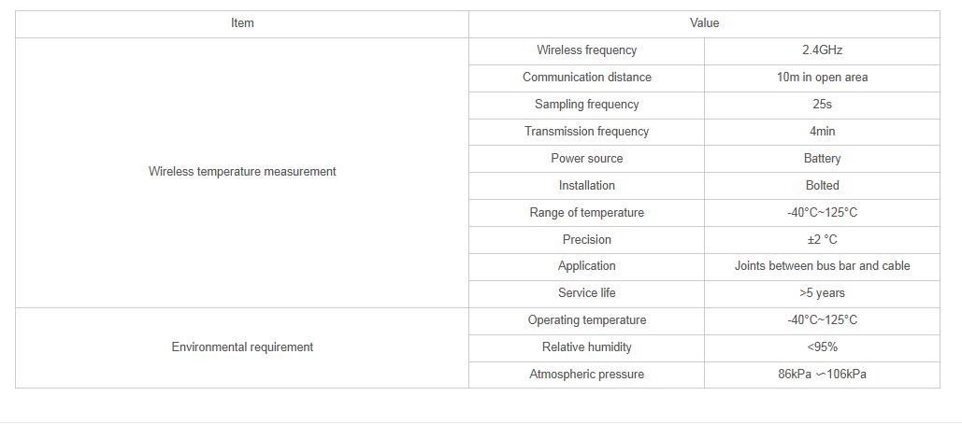Select the "Battery" value cell
962x439 pixels.
pyautogui.click(x=822, y=159)
